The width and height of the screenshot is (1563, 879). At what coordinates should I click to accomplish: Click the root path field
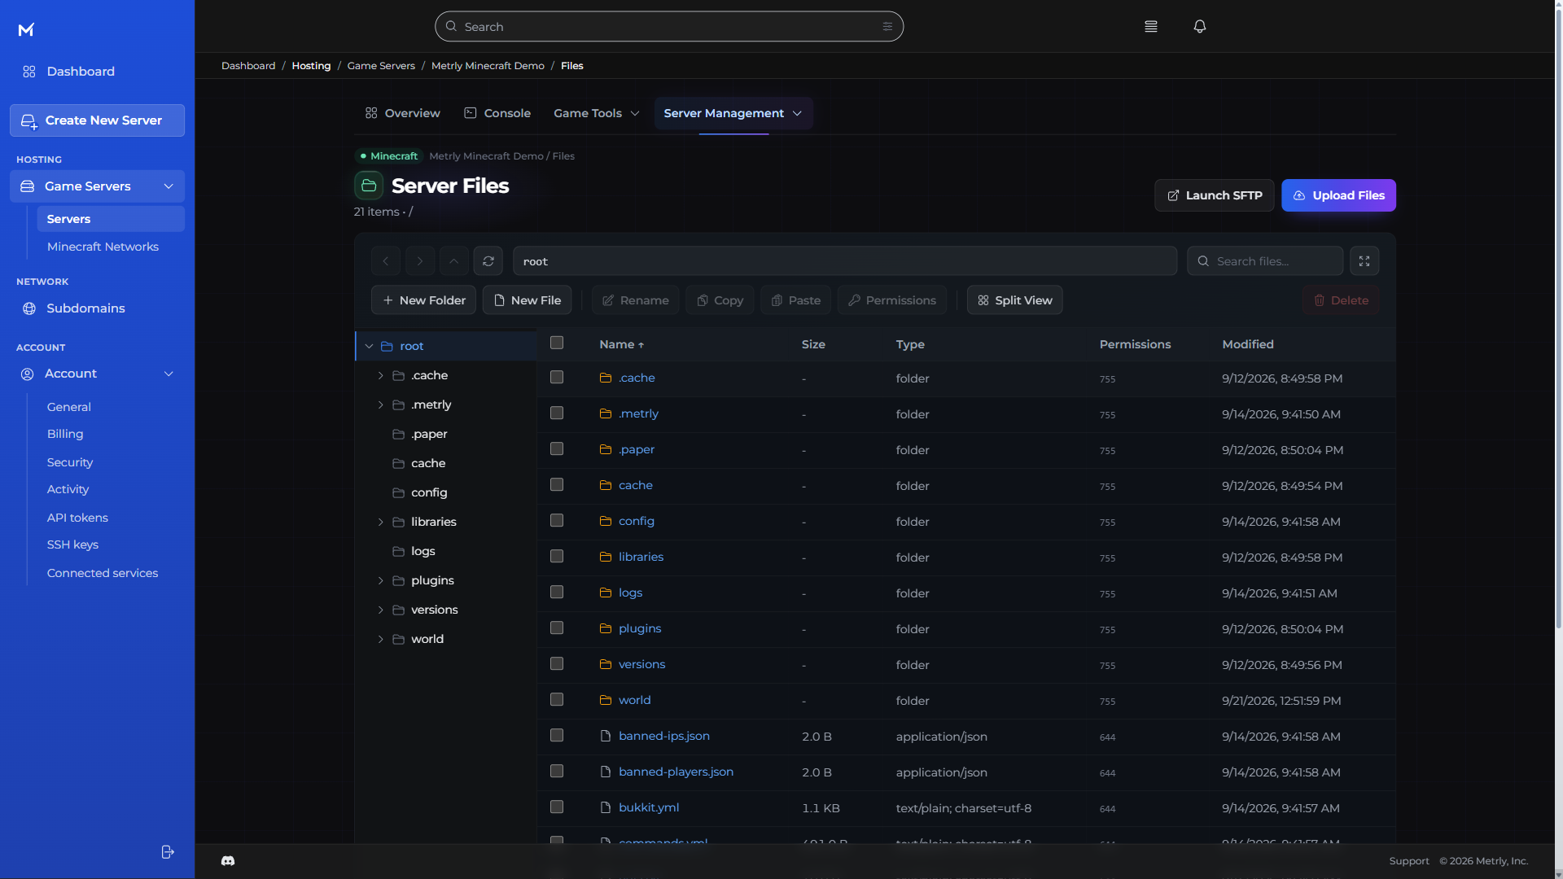click(x=845, y=261)
